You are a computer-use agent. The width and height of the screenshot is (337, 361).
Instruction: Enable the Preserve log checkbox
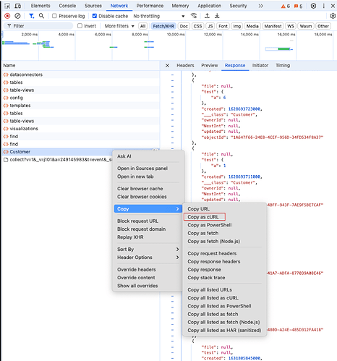click(54, 16)
